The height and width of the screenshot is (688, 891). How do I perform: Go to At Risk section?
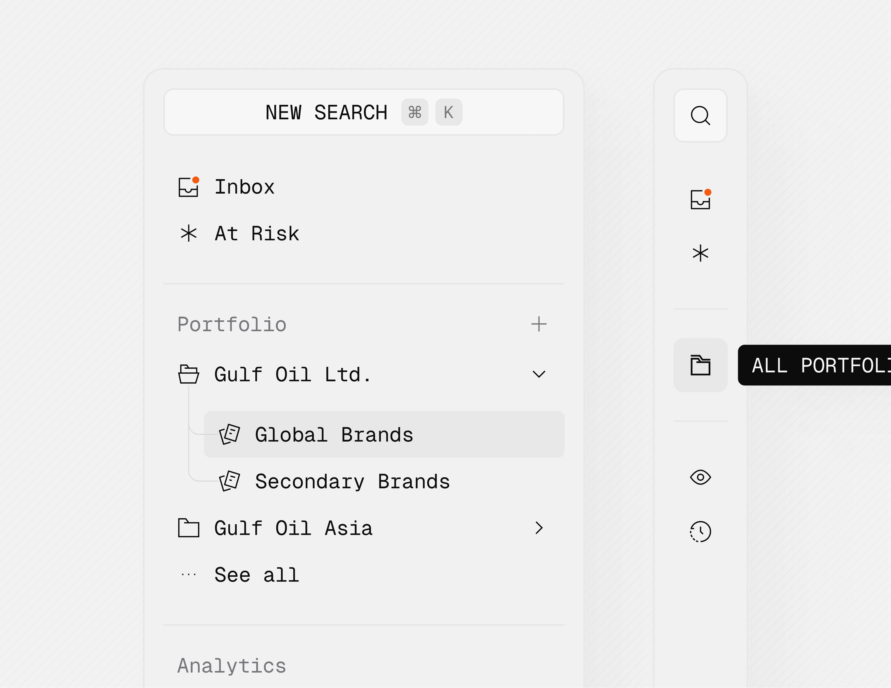[x=257, y=234]
